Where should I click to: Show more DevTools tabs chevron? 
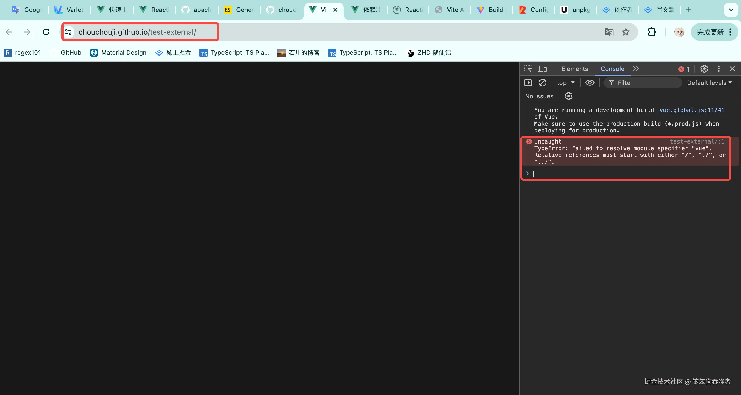(636, 69)
